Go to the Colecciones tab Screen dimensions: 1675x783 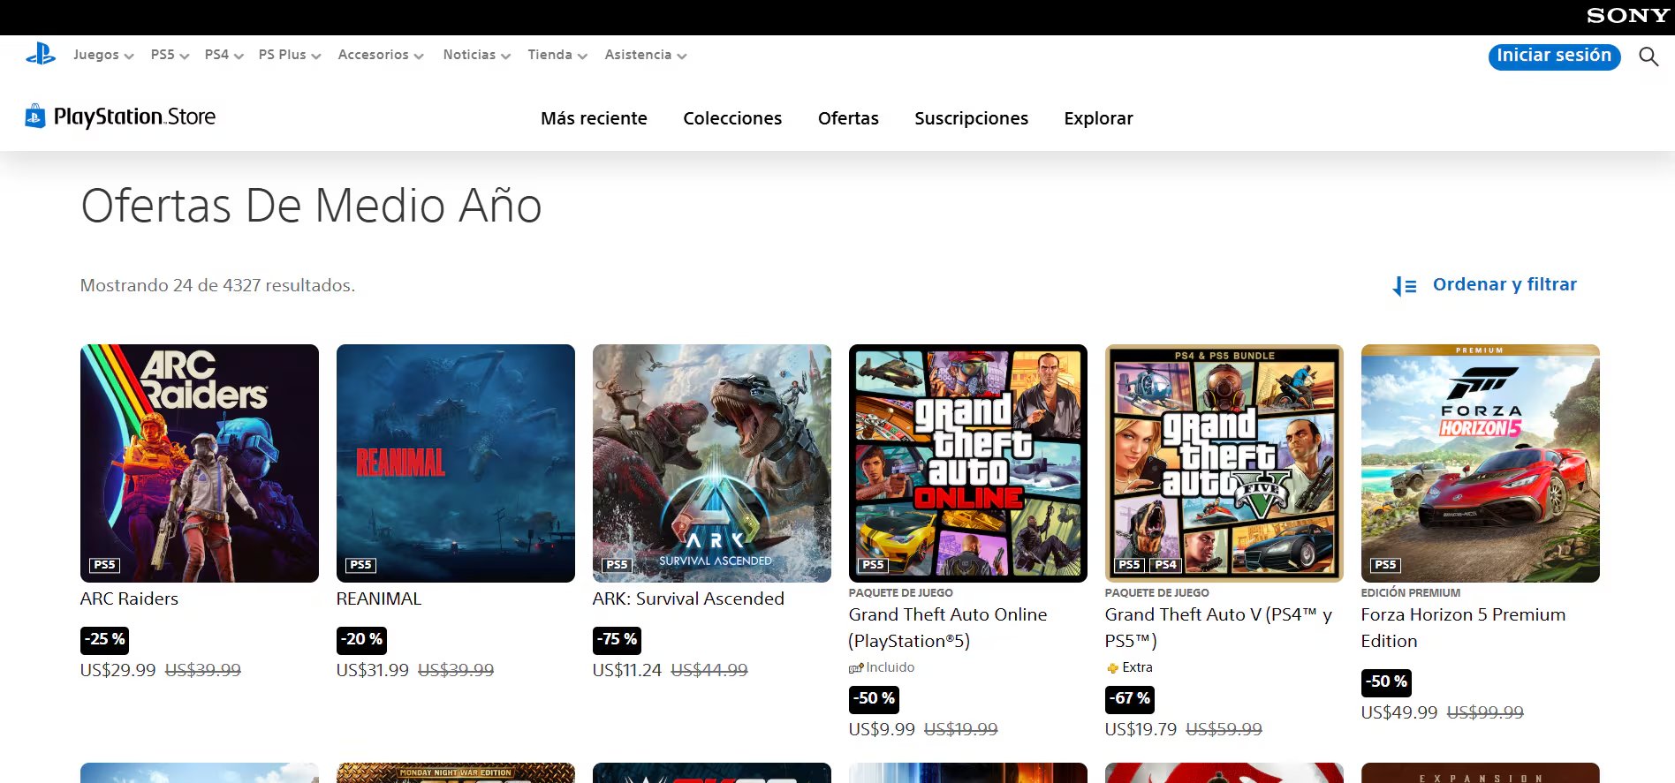732,118
